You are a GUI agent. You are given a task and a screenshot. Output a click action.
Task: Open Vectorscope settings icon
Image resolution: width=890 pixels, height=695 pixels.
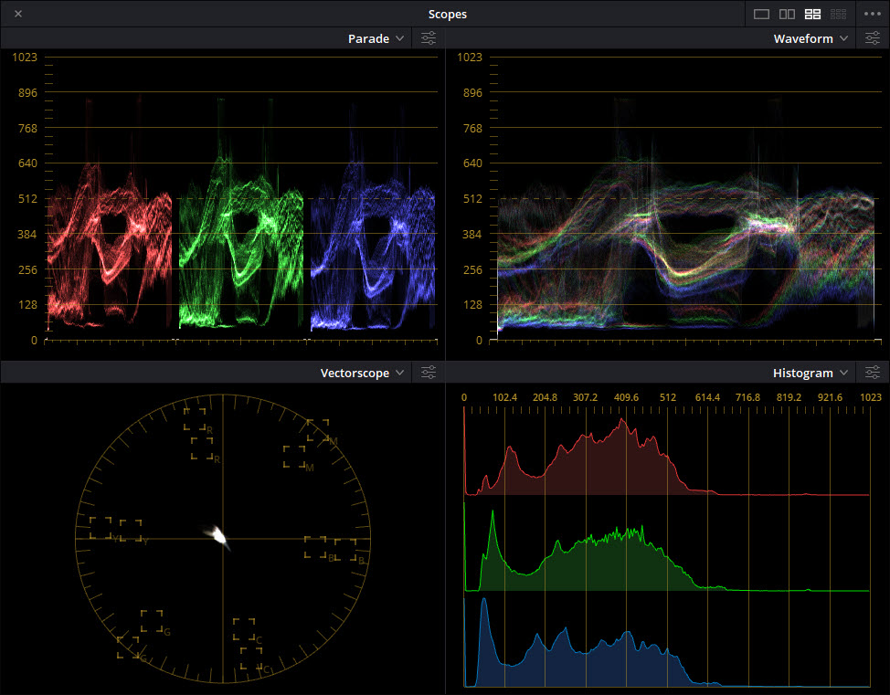pyautogui.click(x=429, y=373)
